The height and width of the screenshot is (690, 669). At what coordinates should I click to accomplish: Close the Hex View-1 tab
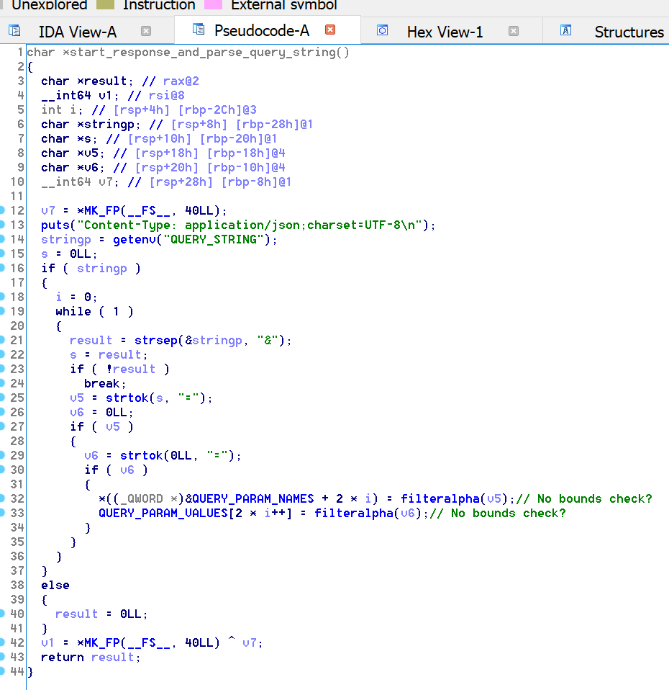tap(514, 31)
